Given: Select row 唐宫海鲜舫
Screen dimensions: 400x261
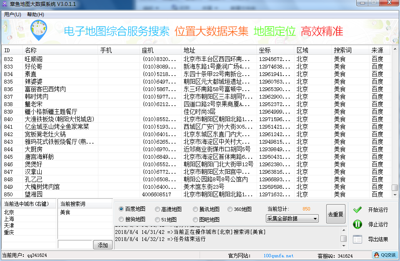Looking at the screenshot, I should (196, 157).
